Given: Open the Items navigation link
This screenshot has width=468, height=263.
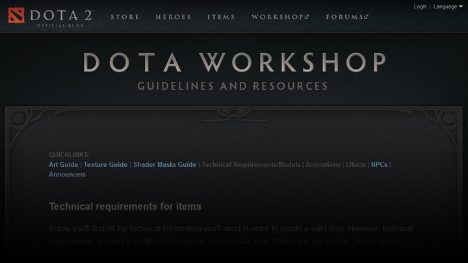Looking at the screenshot, I should click(221, 17).
